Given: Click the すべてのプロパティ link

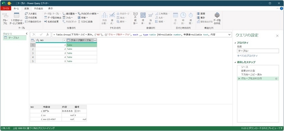Looking at the screenshot, I should click(x=247, y=56).
